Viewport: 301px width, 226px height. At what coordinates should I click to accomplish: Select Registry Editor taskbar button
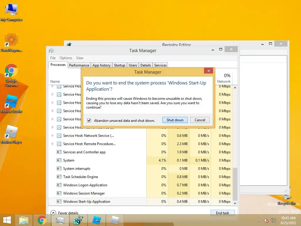(x=78, y=220)
